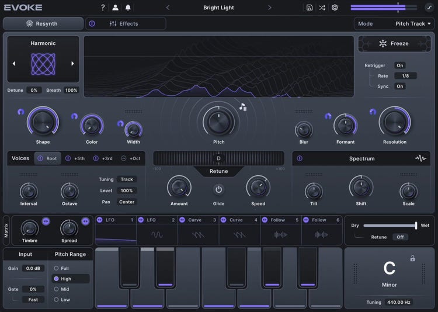The image size is (438, 312).
Task: Click the help question mark icon
Action: coord(103,8)
